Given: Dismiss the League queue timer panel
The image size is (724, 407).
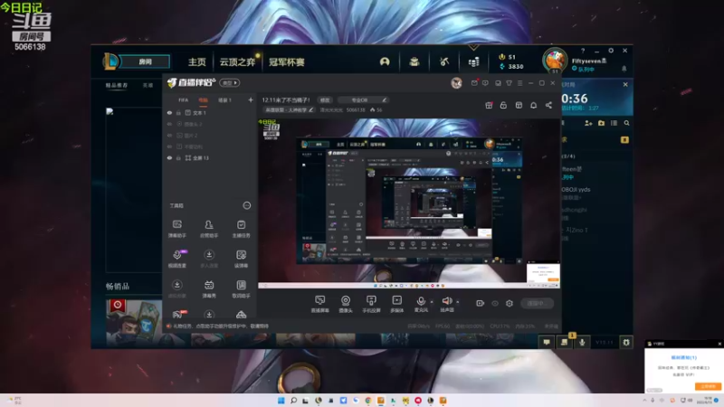Looking at the screenshot, I should pyautogui.click(x=625, y=84).
